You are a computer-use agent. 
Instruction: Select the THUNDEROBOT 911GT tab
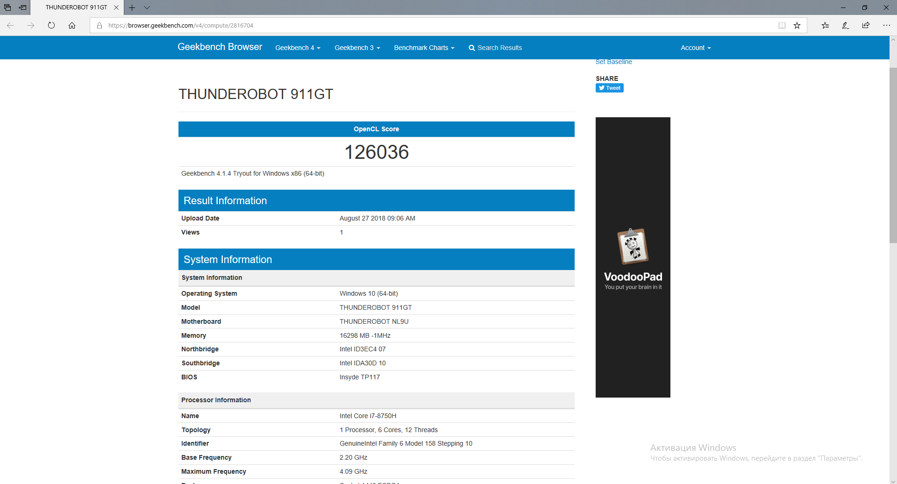click(76, 7)
